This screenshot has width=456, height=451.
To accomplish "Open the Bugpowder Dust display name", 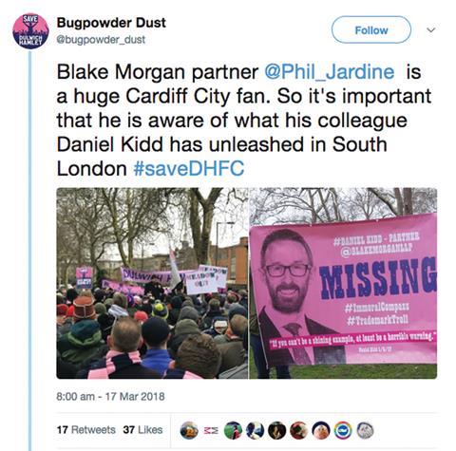I will pyautogui.click(x=111, y=23).
